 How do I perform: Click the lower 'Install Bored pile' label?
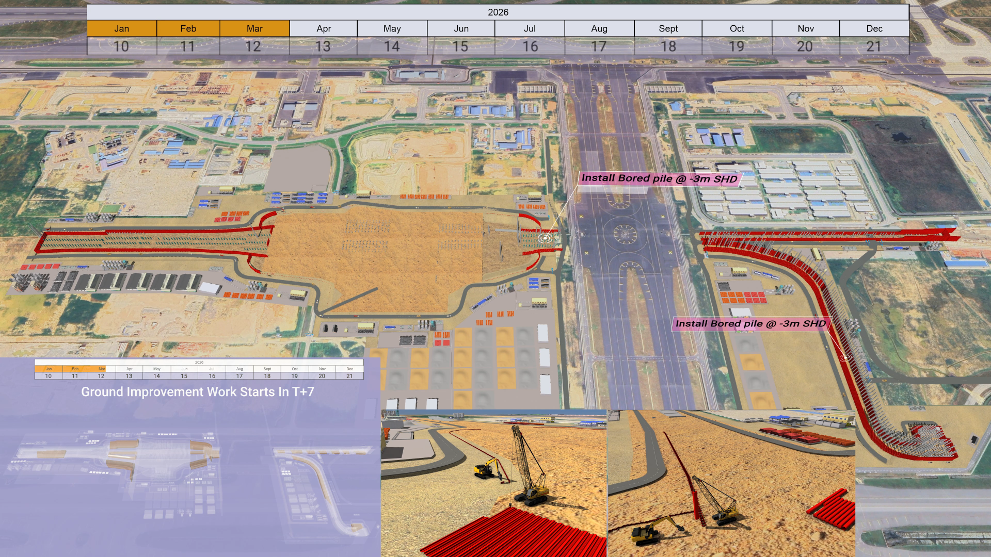tap(750, 324)
